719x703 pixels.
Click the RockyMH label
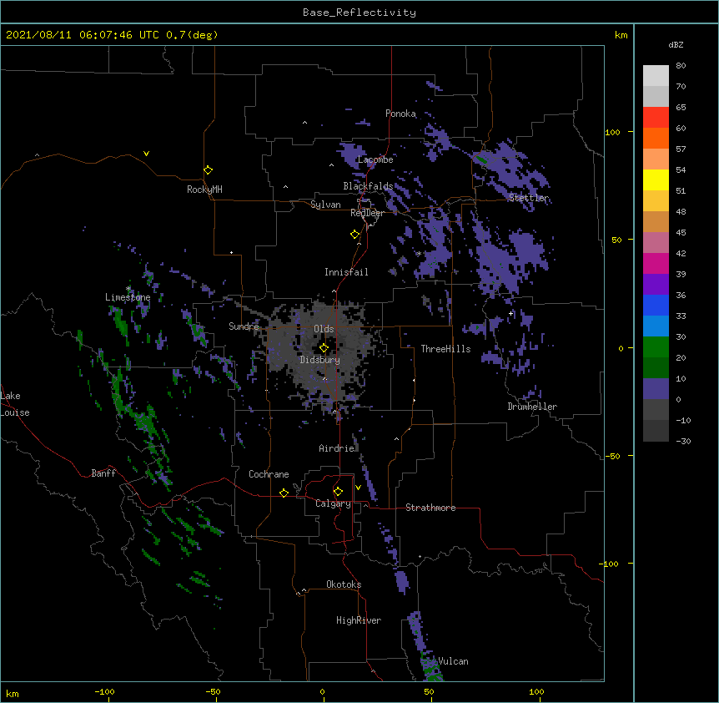tap(204, 190)
